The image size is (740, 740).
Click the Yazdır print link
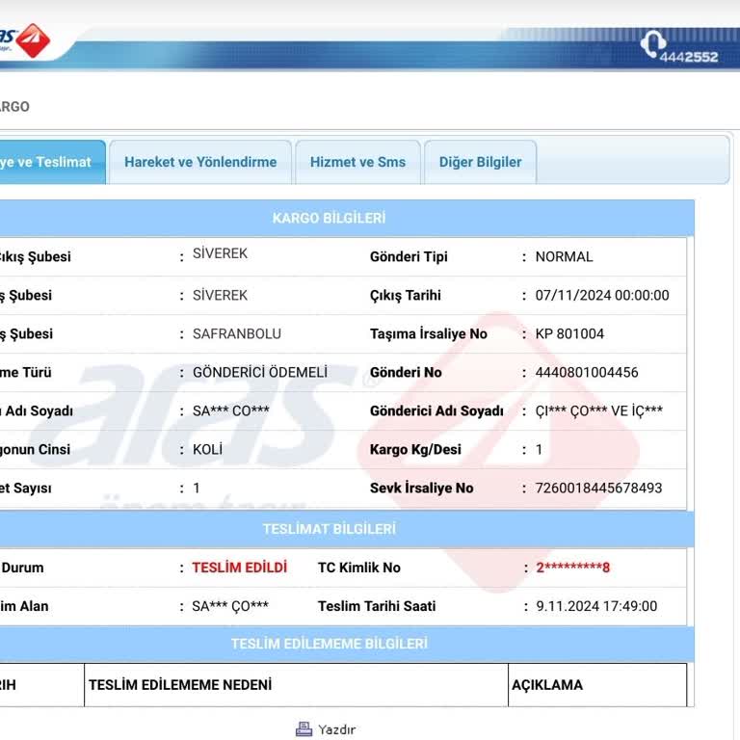337,729
